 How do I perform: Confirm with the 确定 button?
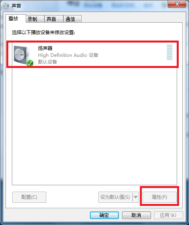104,215
